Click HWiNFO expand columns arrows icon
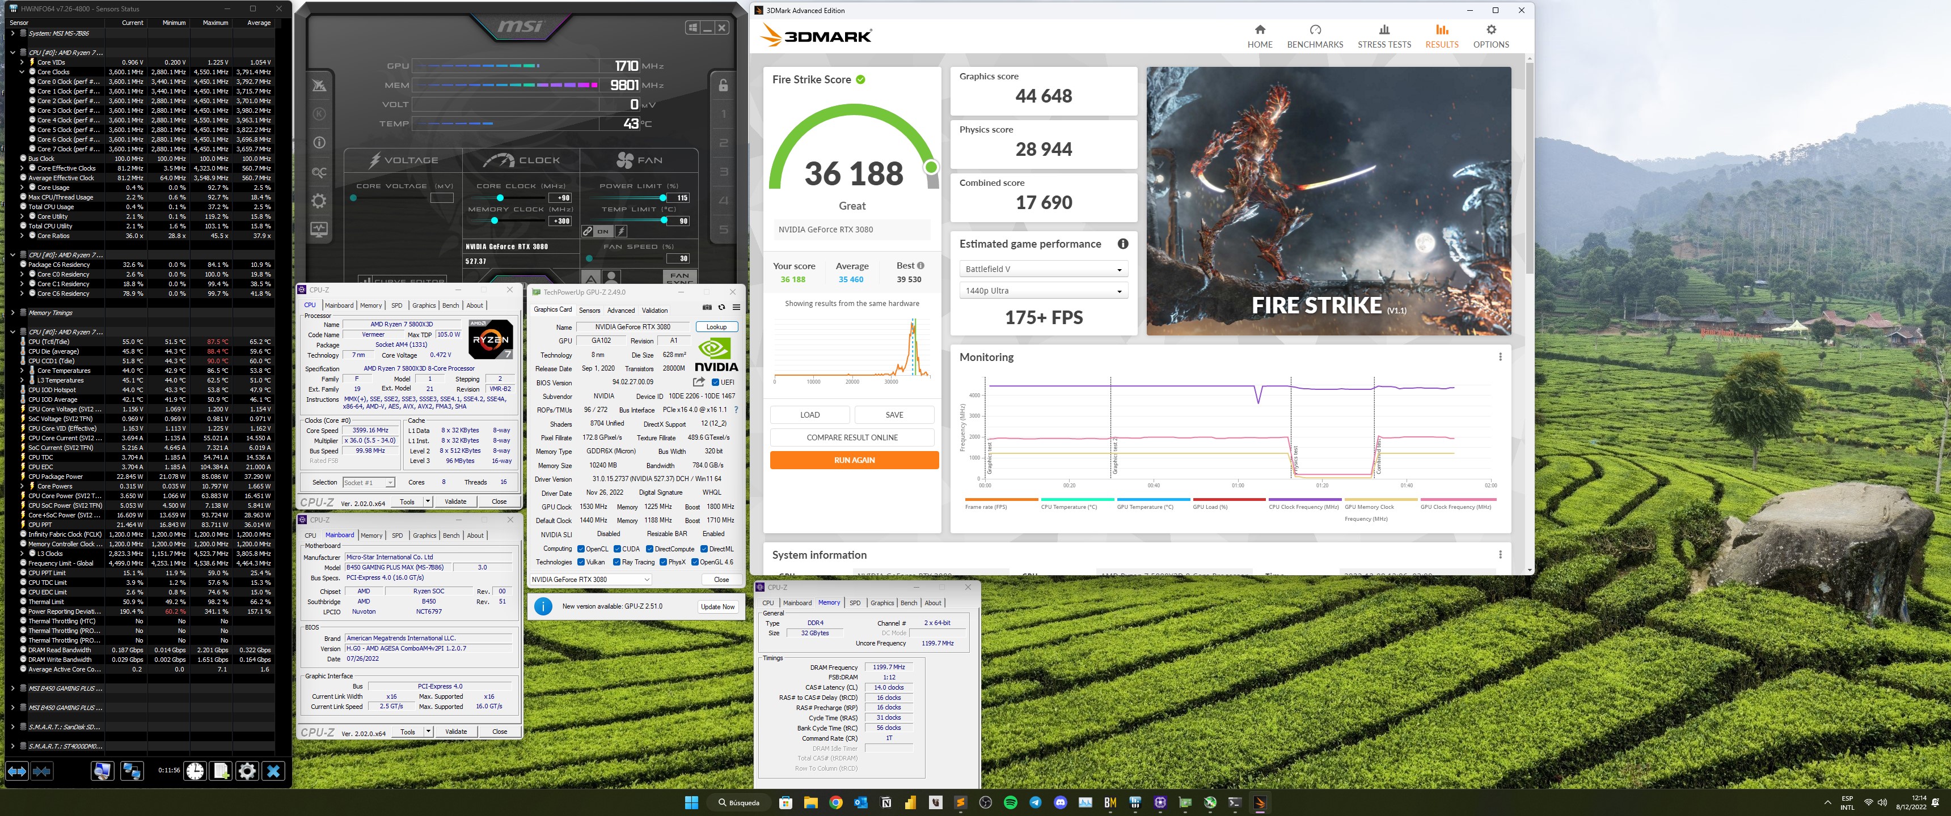The height and width of the screenshot is (816, 1951). [x=16, y=771]
